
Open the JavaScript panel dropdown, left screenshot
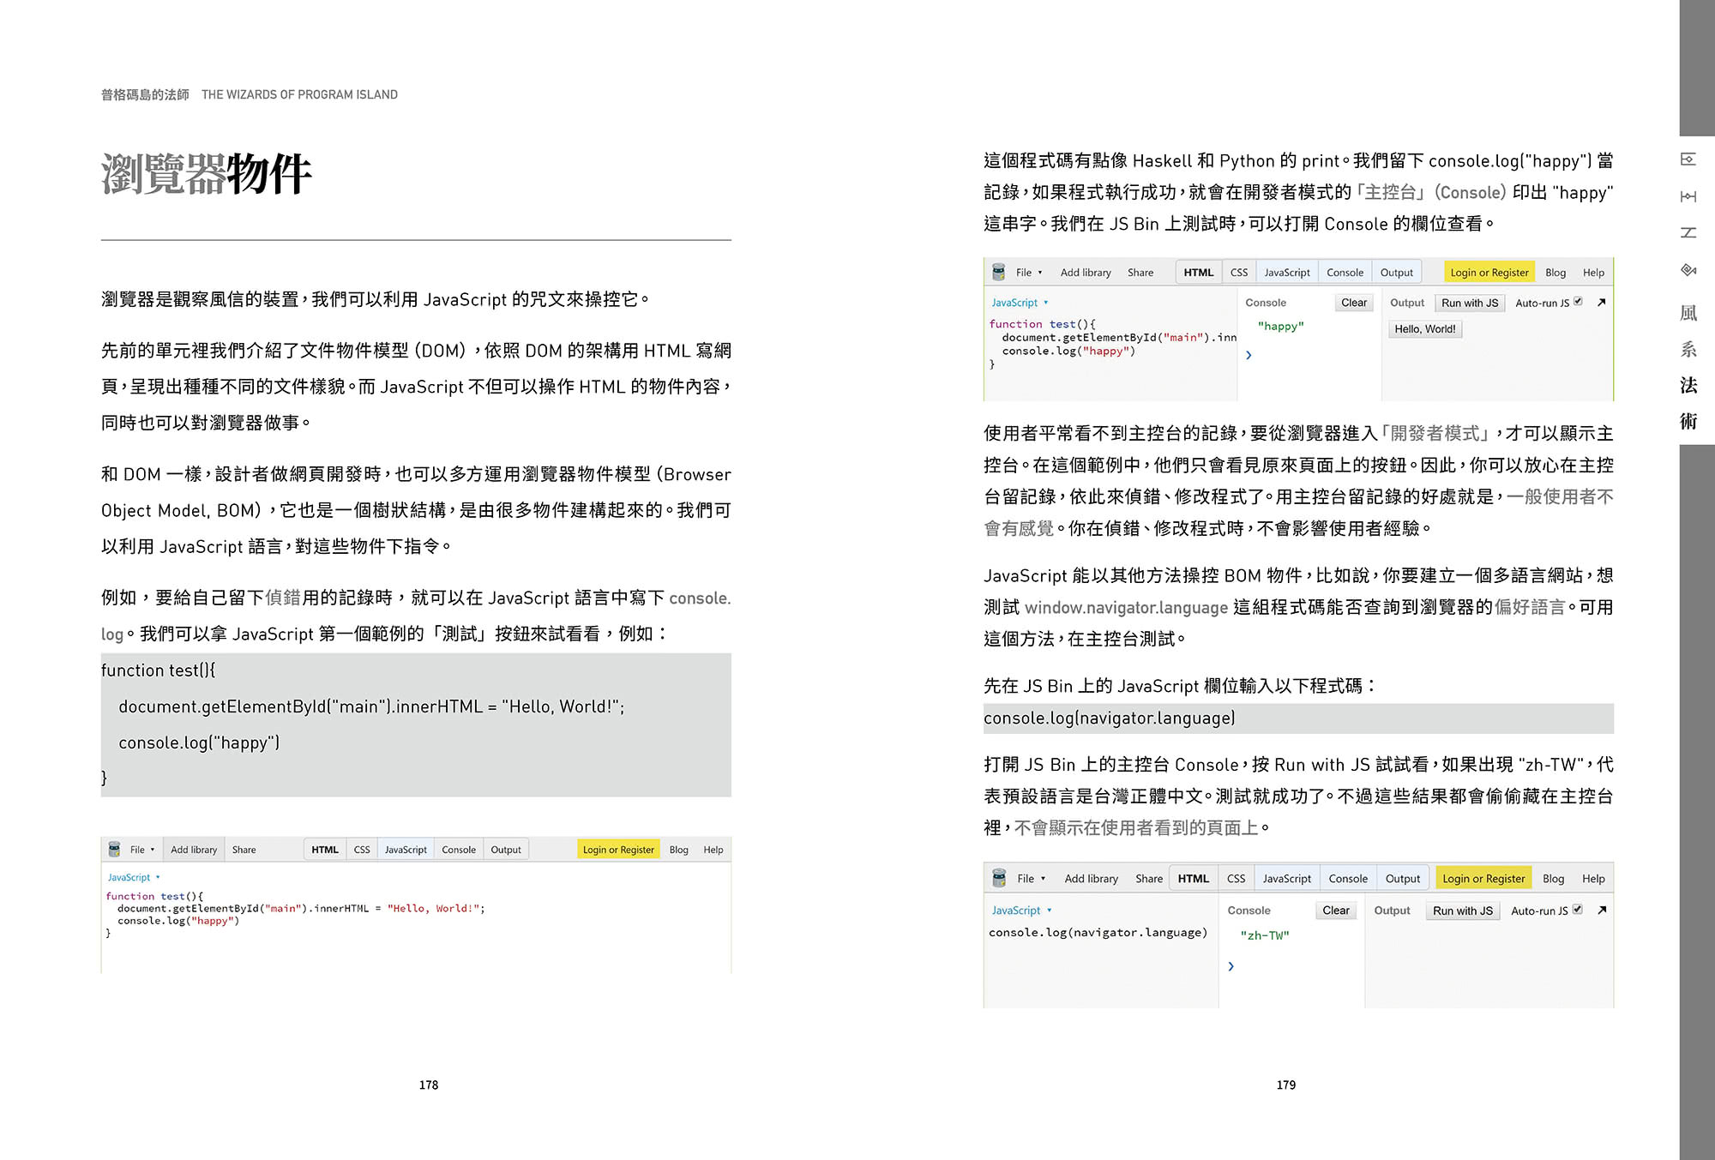tap(131, 877)
